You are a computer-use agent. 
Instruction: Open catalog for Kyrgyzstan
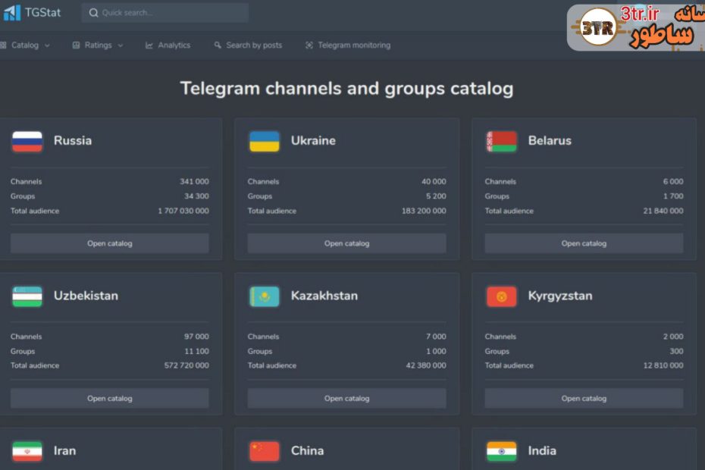pyautogui.click(x=584, y=398)
